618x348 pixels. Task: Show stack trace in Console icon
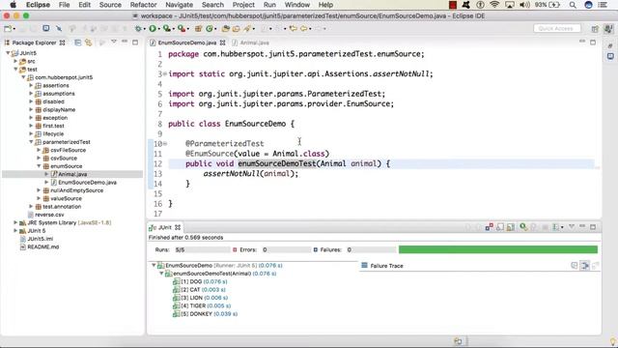(575, 266)
